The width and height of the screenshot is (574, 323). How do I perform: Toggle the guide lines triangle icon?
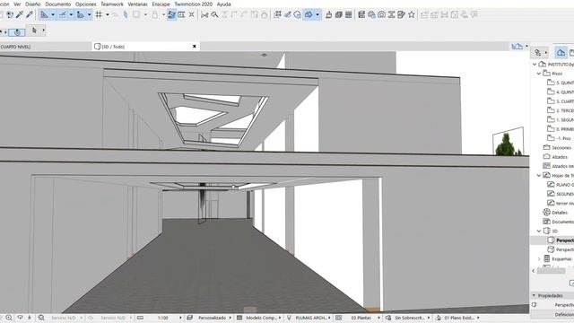tap(44, 14)
